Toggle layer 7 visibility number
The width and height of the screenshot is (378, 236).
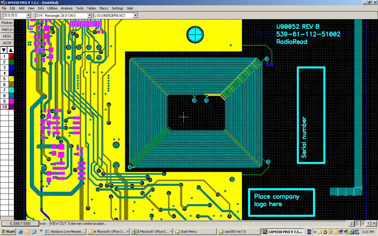coord(4,90)
